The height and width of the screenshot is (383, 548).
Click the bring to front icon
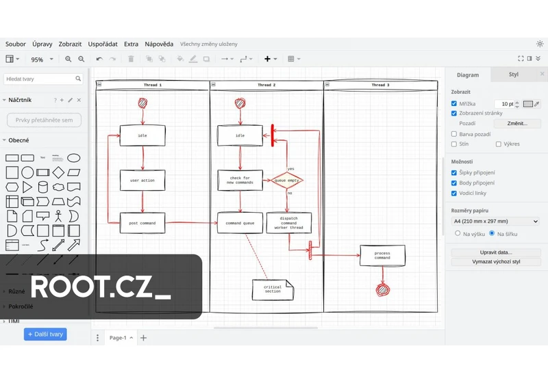[149, 59]
